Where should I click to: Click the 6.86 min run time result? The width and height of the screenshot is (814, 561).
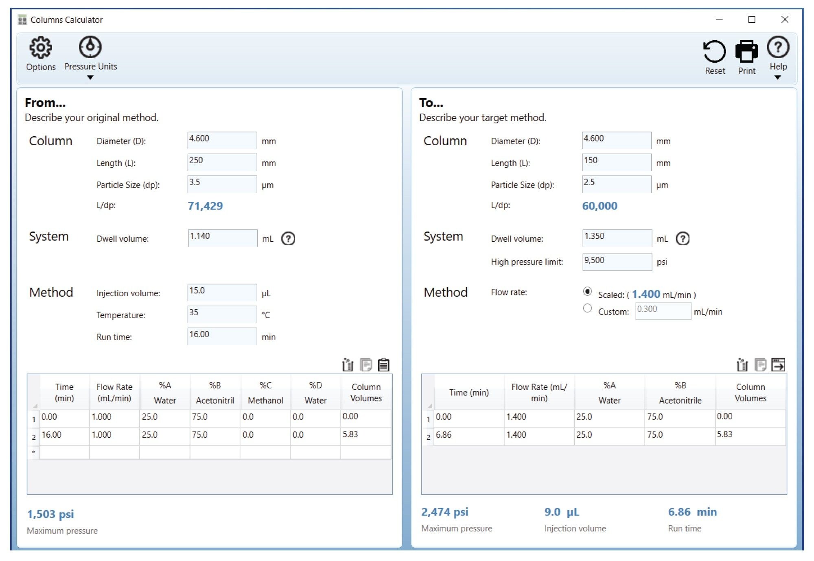pos(692,512)
